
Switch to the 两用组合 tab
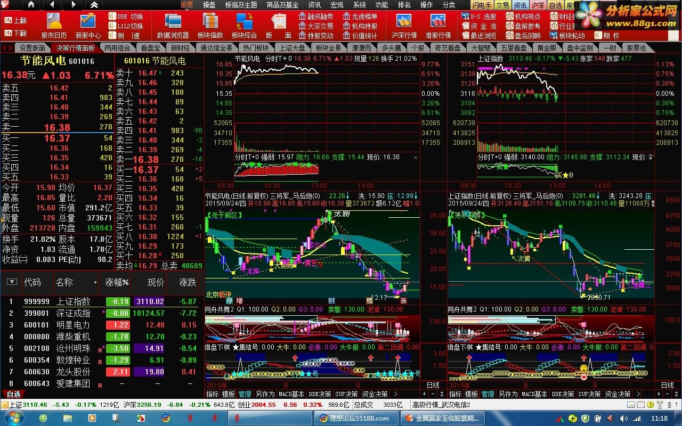[116, 48]
